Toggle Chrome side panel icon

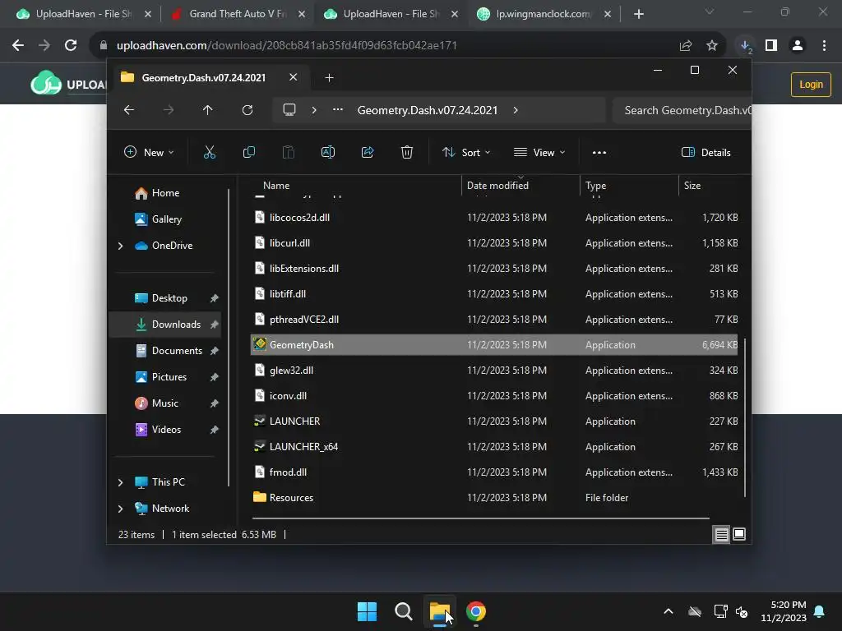click(771, 46)
